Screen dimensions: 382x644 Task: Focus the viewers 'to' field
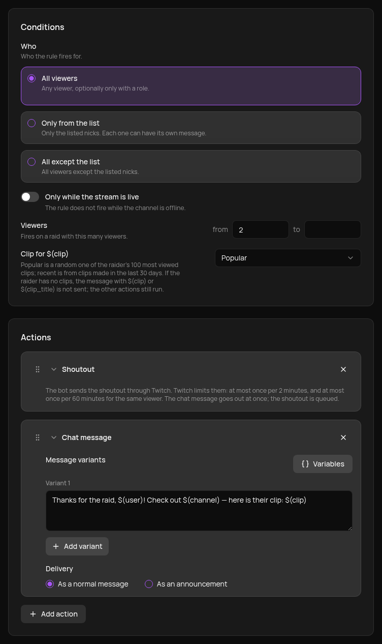tap(333, 229)
